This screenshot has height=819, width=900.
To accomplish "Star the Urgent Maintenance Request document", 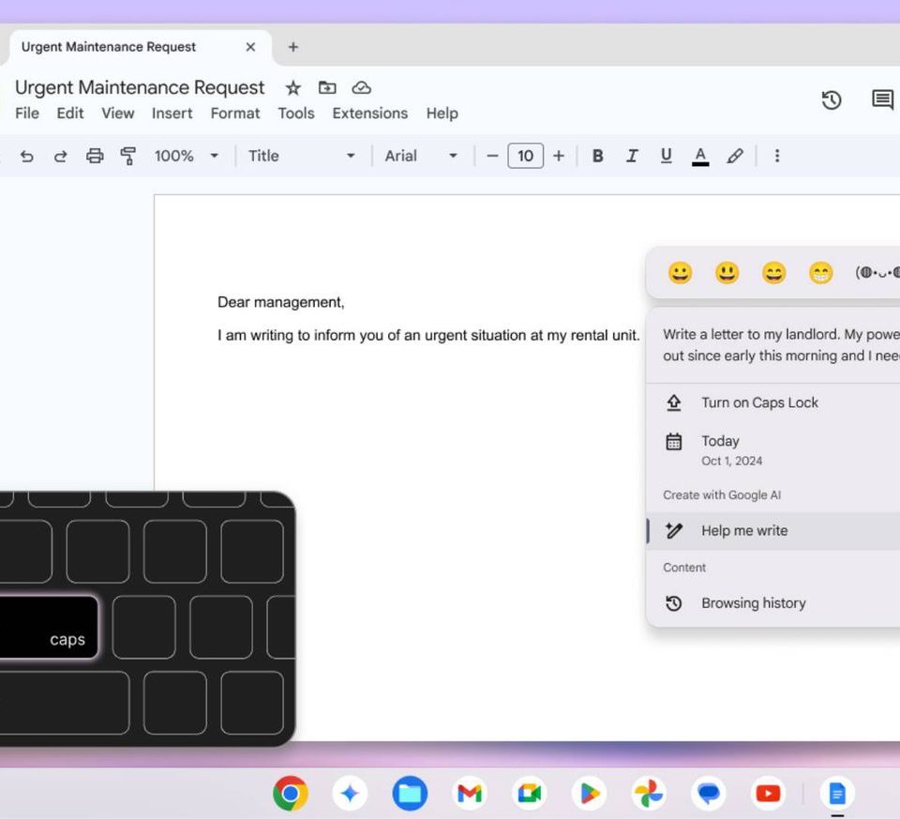I will [293, 88].
